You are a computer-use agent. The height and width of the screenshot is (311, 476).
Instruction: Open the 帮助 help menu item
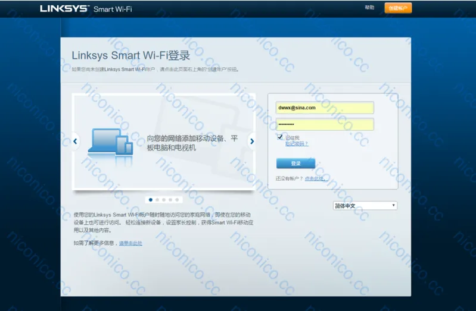(369, 8)
